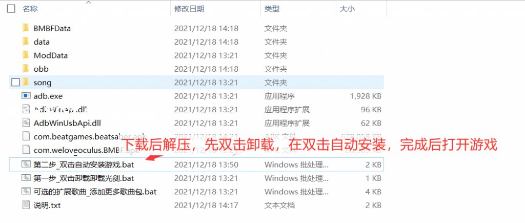Select the 第二步_双击自动安装游戏.bat batch file icon
The width and height of the screenshot is (525, 223).
pos(26,165)
